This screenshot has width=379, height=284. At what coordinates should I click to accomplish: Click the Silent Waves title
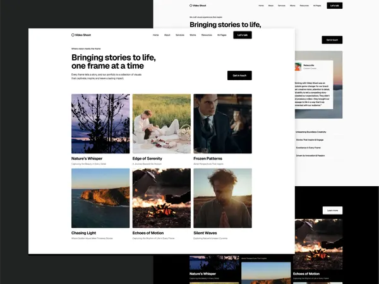click(x=205, y=233)
